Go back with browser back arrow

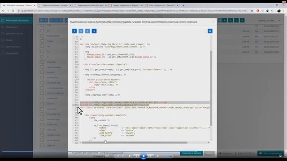[x=3, y=11]
